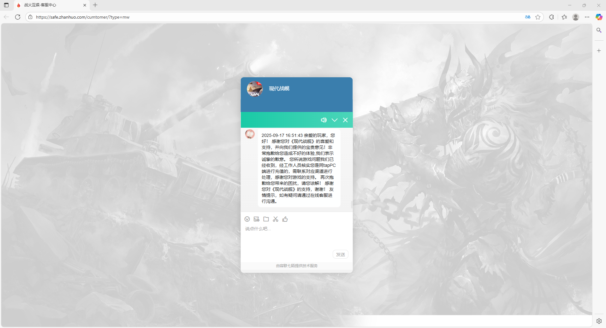606x328 pixels.
Task: Click the customer service agent avatar
Action: [x=250, y=134]
